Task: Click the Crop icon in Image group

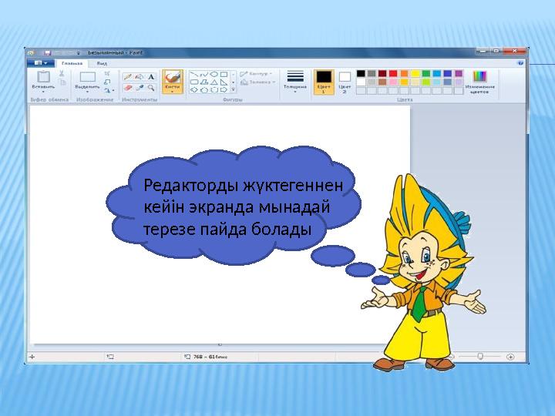Action: pos(107,73)
